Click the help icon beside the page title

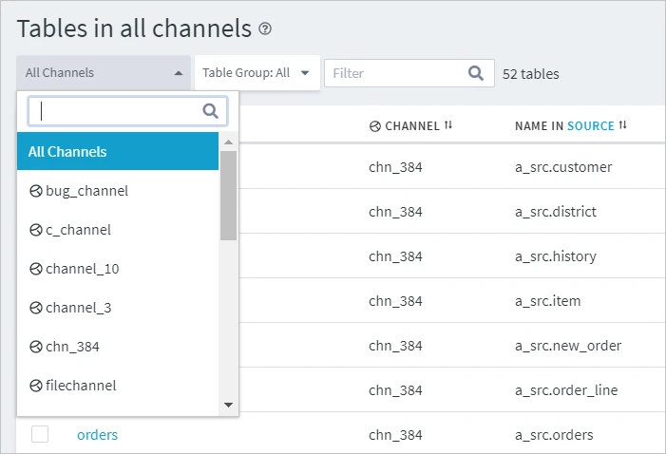pyautogui.click(x=265, y=29)
